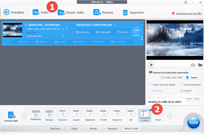Select the Fusionner toolbox tool
Viewport: 204px width, 134px height.
pyautogui.click(x=63, y=116)
